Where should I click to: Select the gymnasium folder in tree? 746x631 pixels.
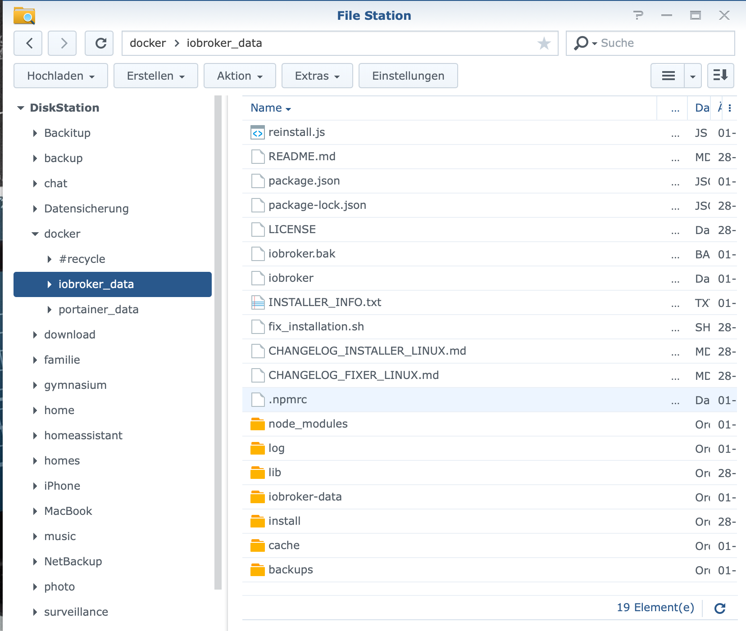pos(75,385)
